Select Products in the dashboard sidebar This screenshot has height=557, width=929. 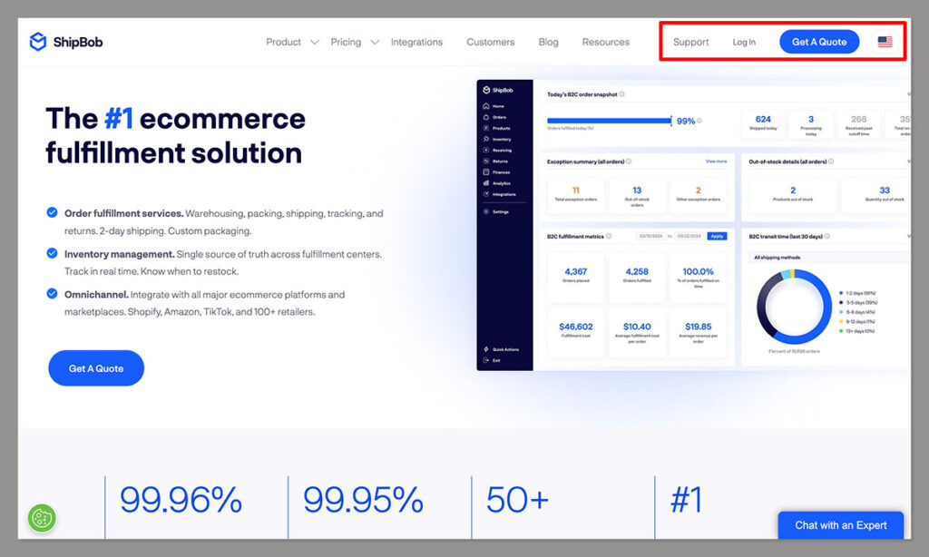(x=496, y=128)
